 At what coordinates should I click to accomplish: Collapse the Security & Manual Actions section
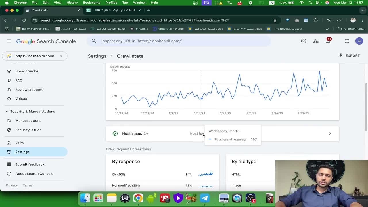7,112
